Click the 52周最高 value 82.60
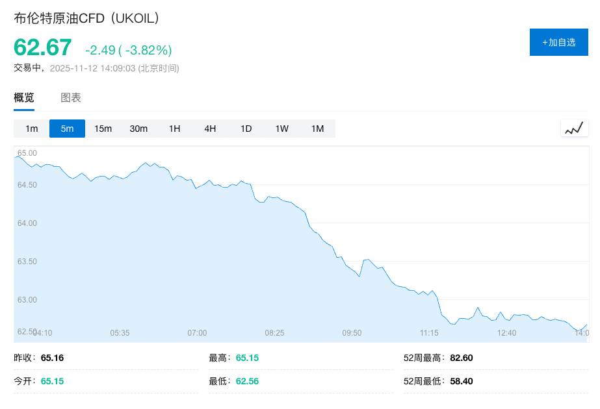The height and width of the screenshot is (409, 600). coord(461,358)
